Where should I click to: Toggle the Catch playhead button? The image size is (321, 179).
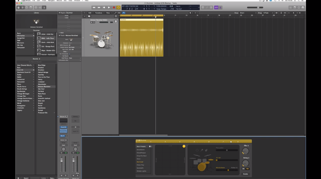click(x=124, y=13)
